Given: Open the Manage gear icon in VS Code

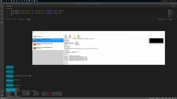Looking at the screenshot, I should tap(2, 95).
